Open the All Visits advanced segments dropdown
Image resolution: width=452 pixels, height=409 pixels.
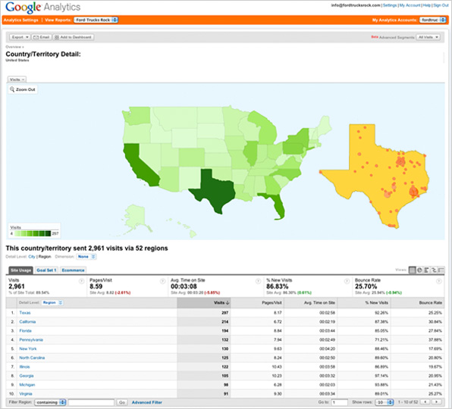(428, 37)
